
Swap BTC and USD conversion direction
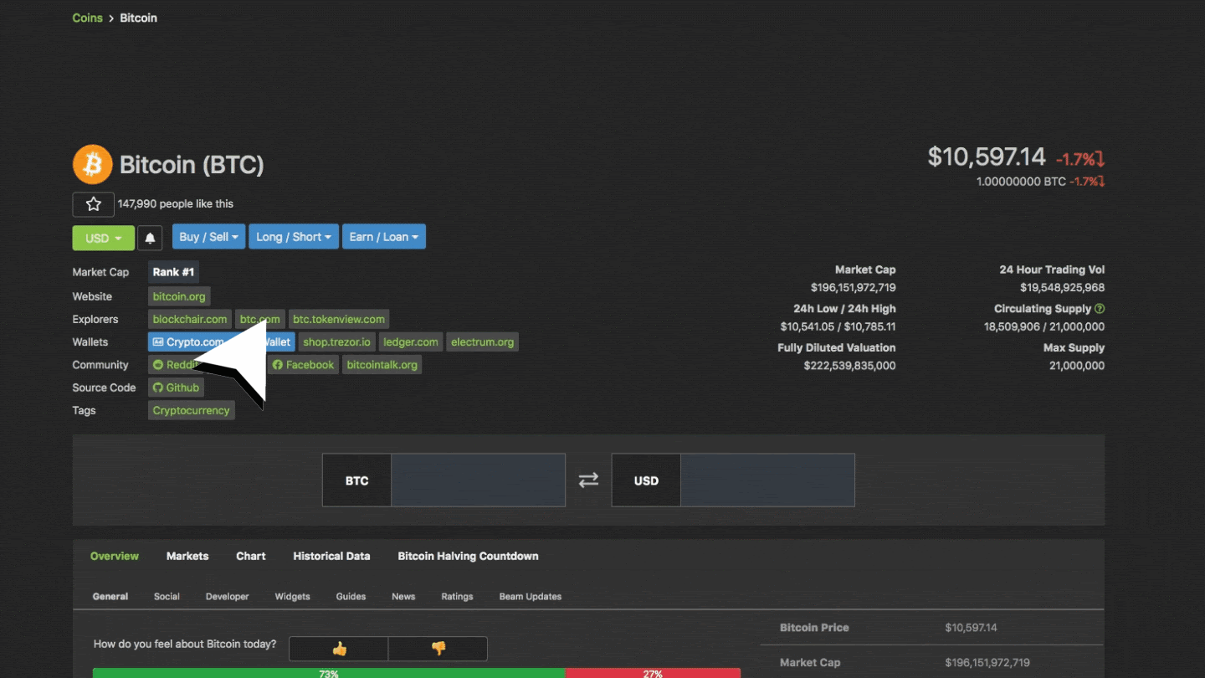(588, 480)
